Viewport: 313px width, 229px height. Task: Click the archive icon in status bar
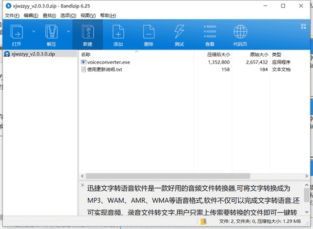[x=204, y=221]
